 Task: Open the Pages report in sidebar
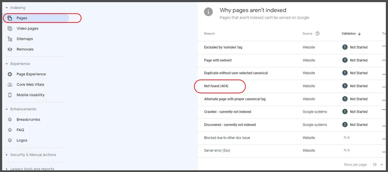point(22,18)
